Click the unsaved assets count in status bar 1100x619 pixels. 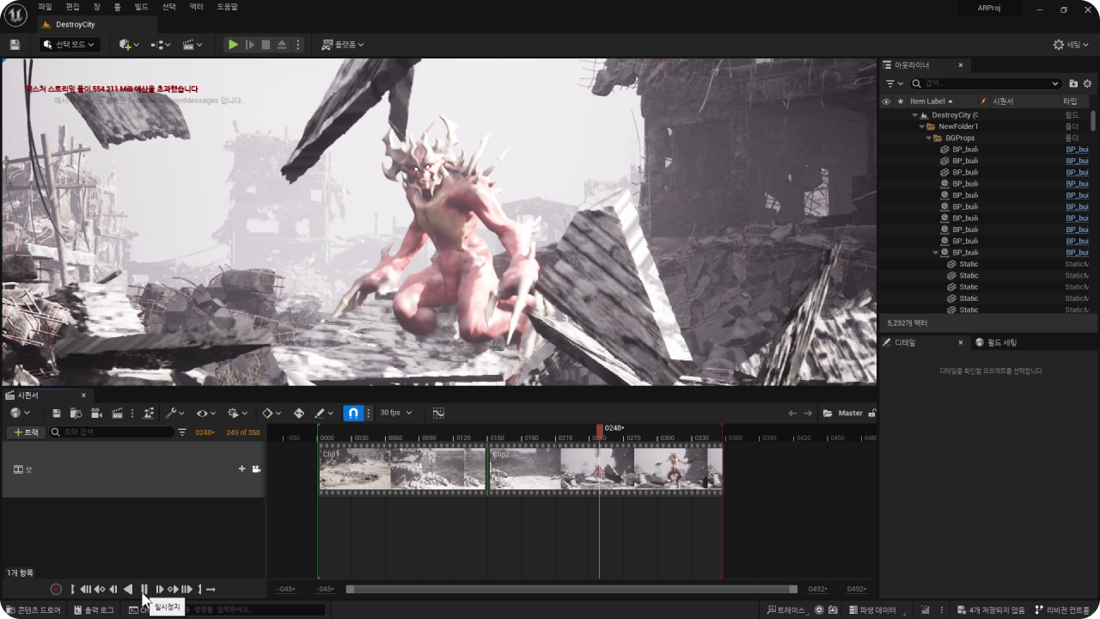click(991, 610)
